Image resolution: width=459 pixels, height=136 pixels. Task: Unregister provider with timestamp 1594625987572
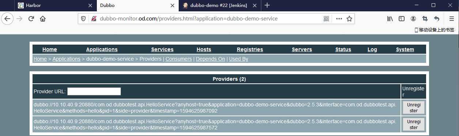click(414, 124)
